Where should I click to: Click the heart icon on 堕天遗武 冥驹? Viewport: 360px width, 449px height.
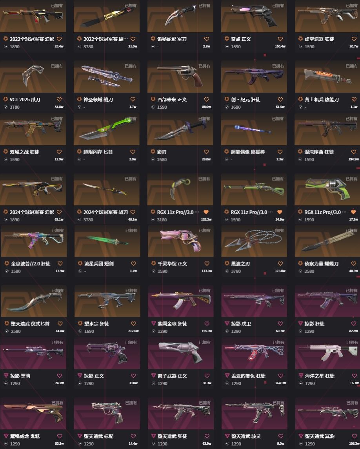[x=354, y=436]
